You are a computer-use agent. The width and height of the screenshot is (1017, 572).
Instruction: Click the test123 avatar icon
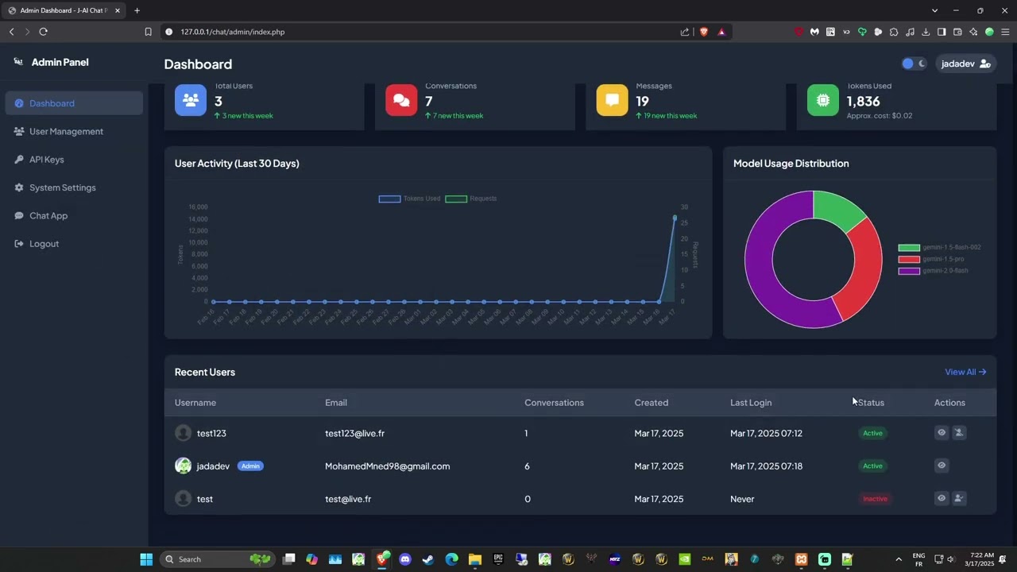184,433
